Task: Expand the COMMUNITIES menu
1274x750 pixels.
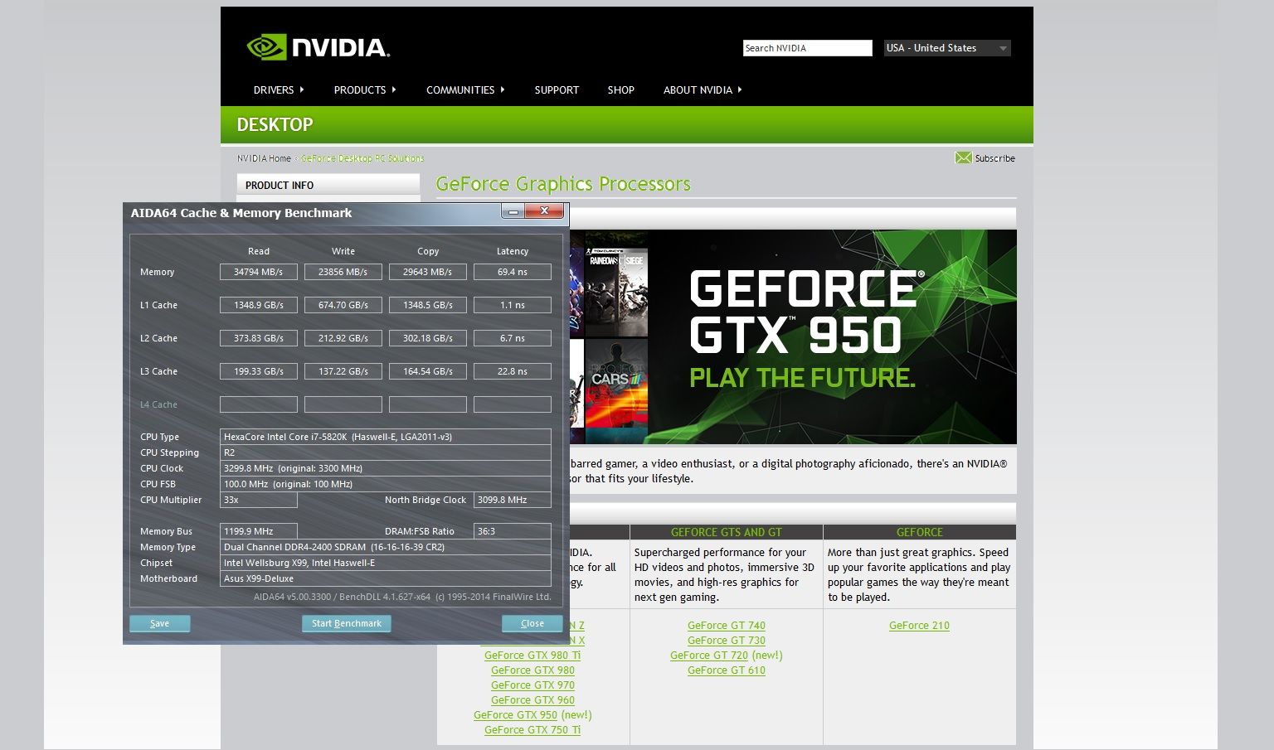Action: point(465,90)
